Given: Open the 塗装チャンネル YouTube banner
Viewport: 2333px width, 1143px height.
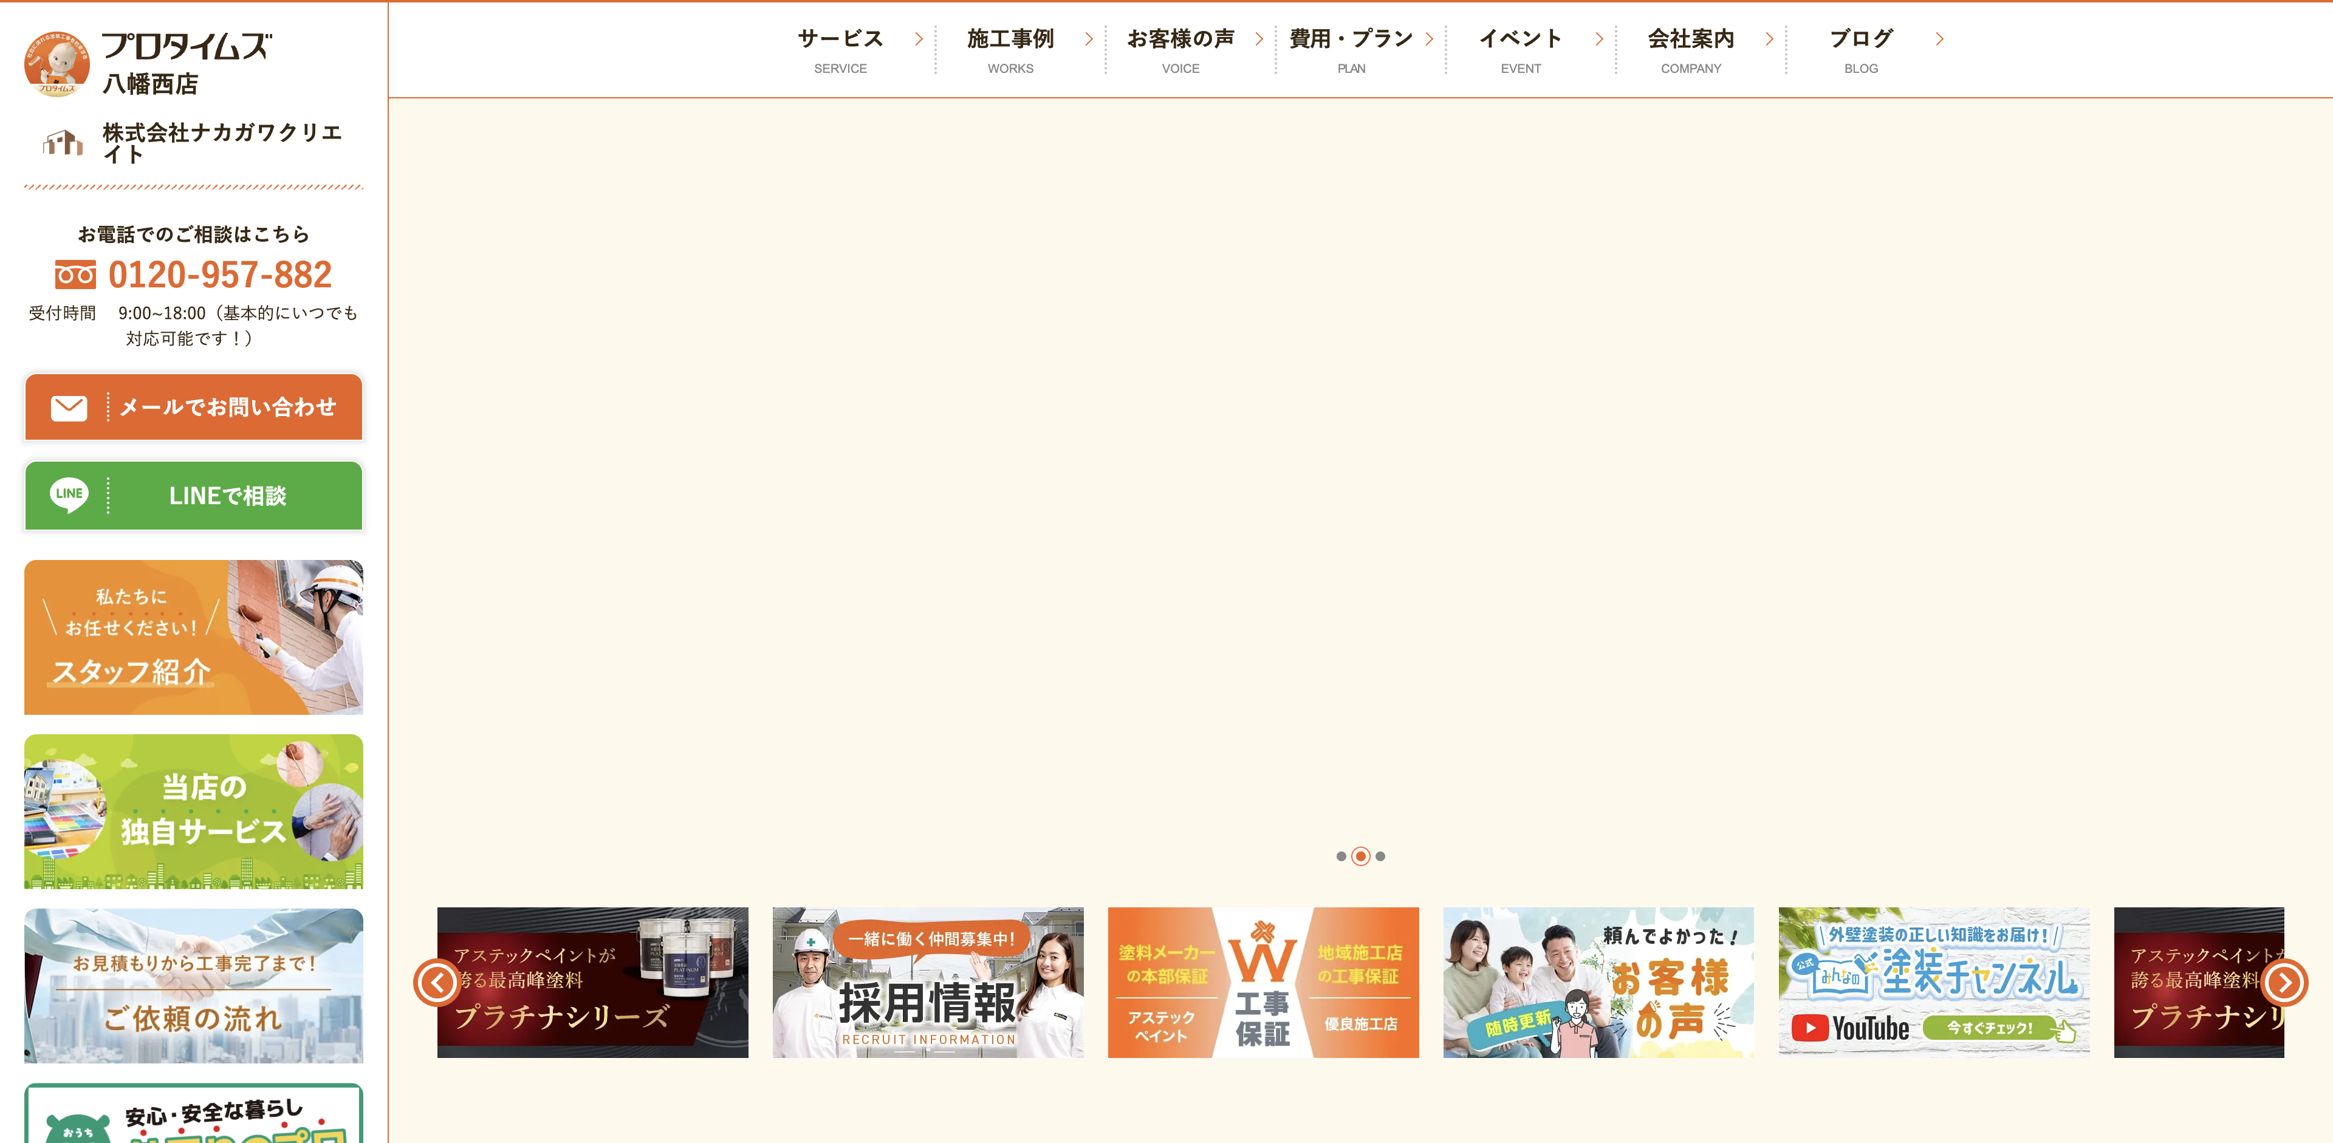Looking at the screenshot, I should 1934,983.
